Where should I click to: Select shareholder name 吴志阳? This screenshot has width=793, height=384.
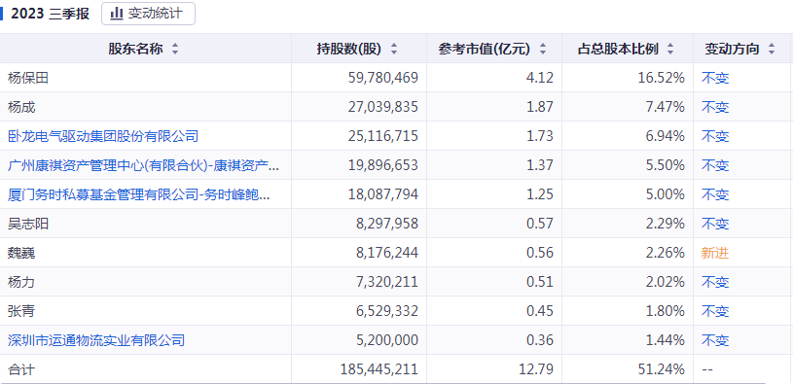[x=28, y=224]
